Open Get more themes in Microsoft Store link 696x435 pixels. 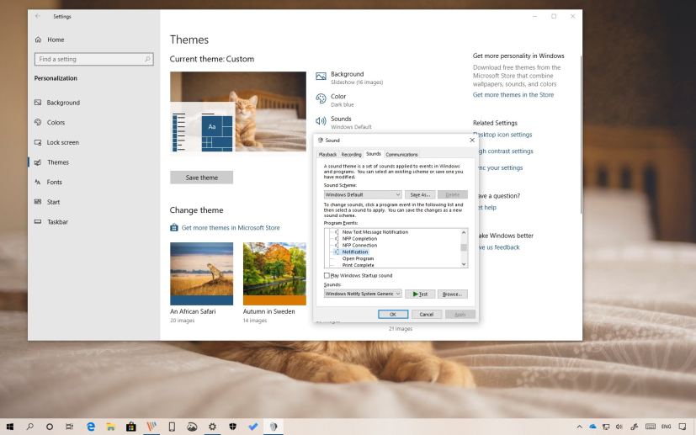231,228
